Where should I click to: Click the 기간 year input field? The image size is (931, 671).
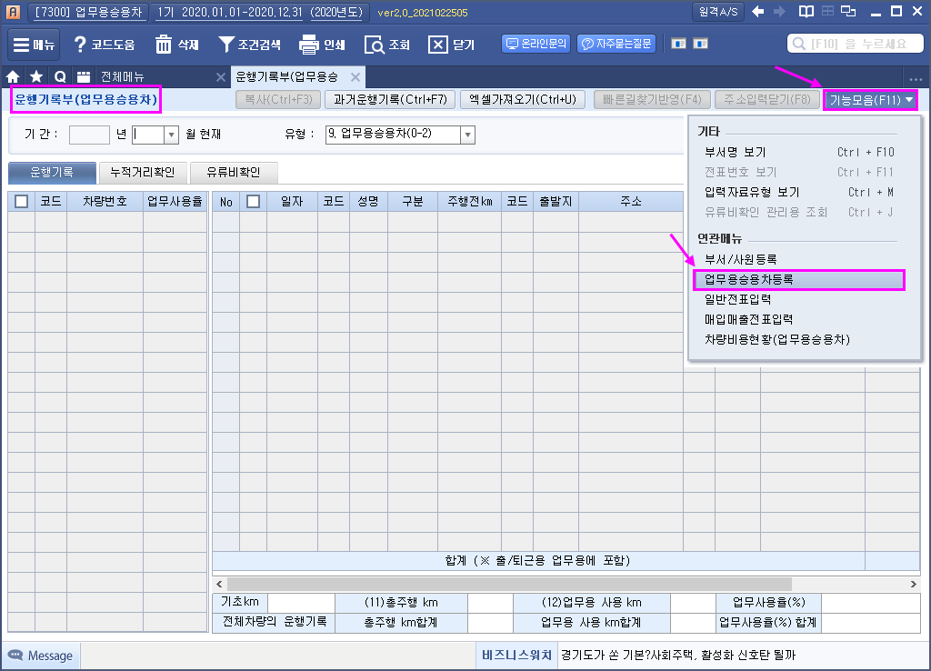(x=89, y=135)
